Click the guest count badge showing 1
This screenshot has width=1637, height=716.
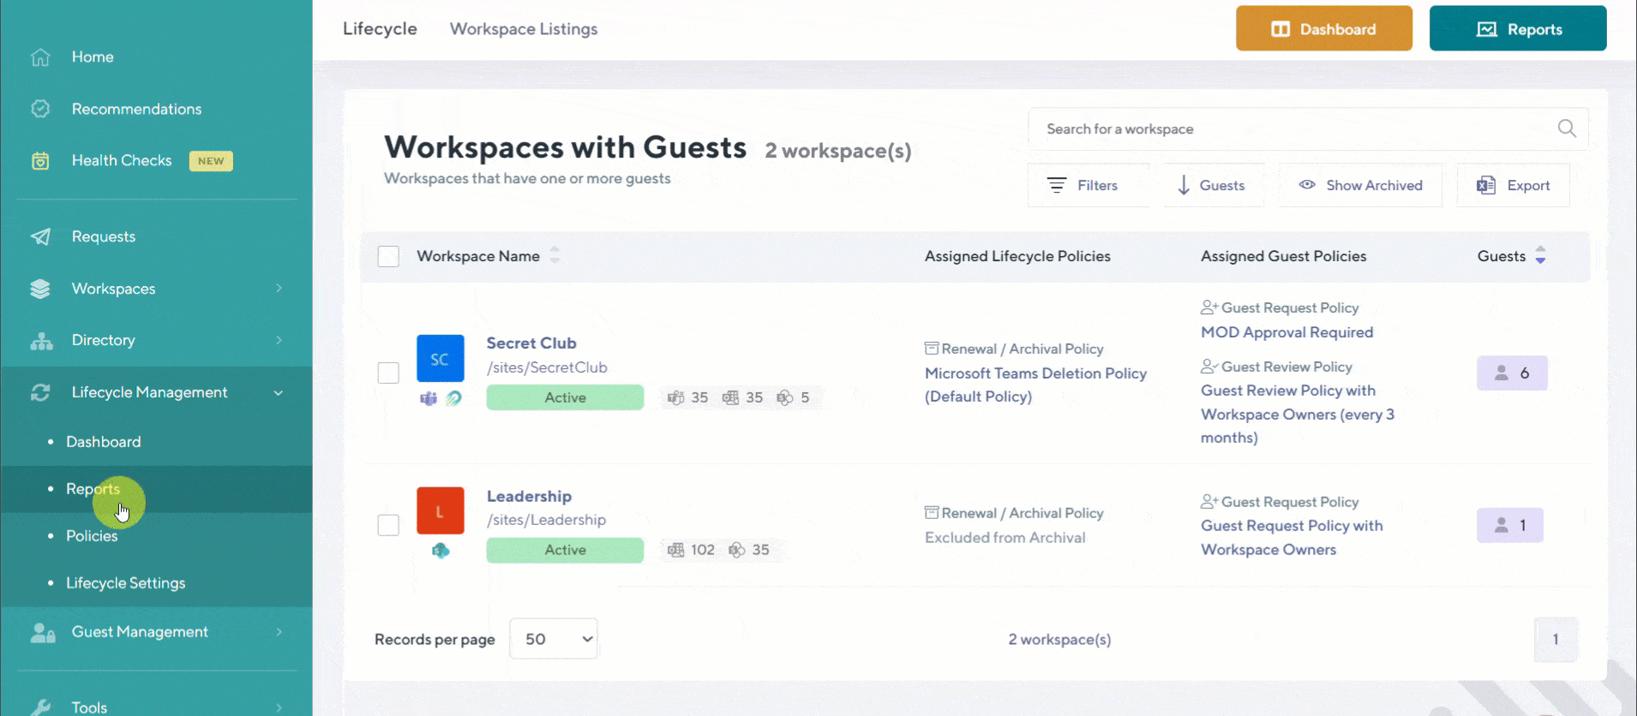coord(1510,525)
